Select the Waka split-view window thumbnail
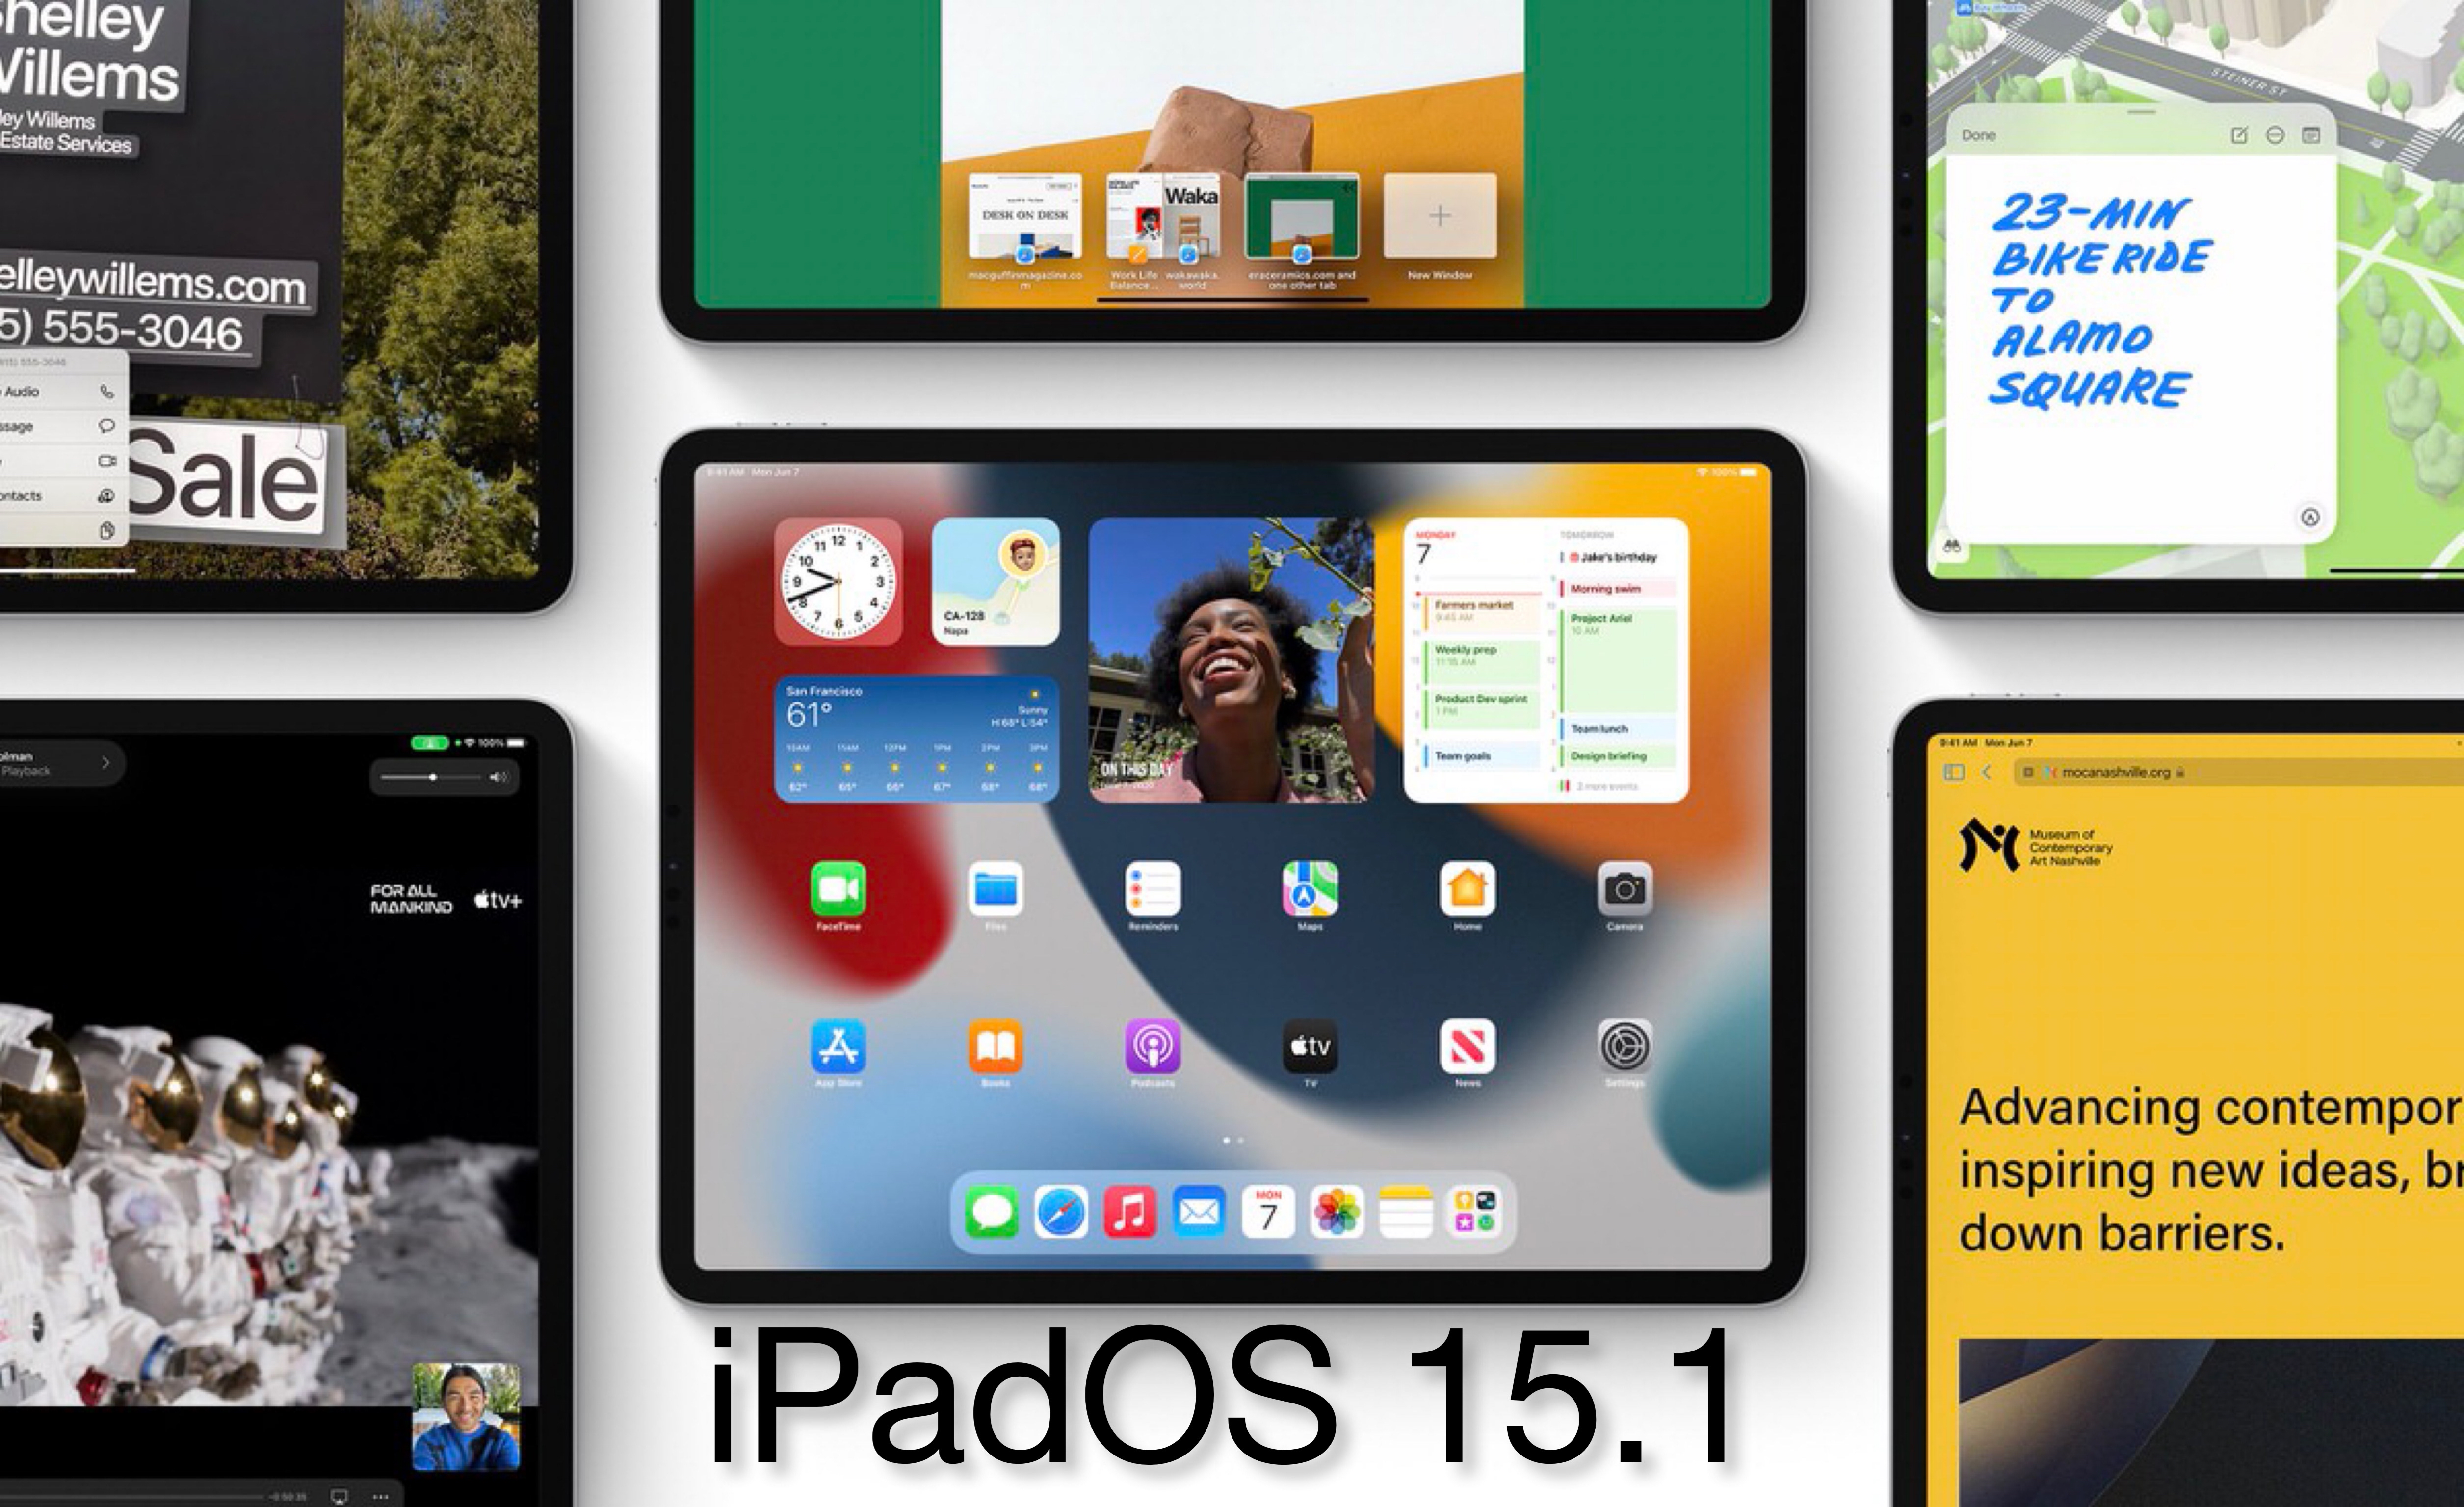2464x1507 pixels. (x=1162, y=216)
